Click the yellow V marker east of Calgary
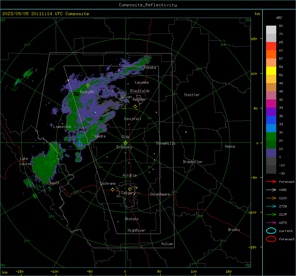The image size is (296, 276). click(x=137, y=188)
